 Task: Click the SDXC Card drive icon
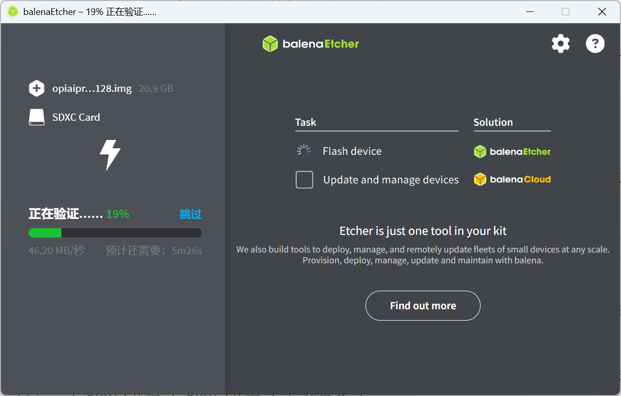(x=37, y=117)
